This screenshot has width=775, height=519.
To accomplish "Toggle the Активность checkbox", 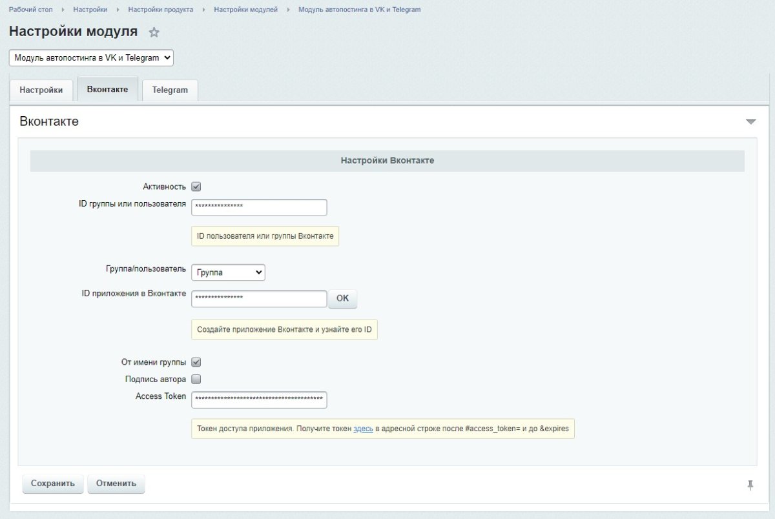I will tap(196, 187).
